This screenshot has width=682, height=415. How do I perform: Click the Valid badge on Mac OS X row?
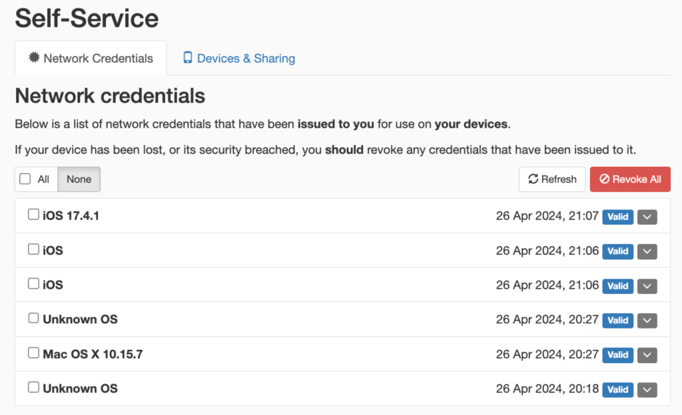[617, 355]
